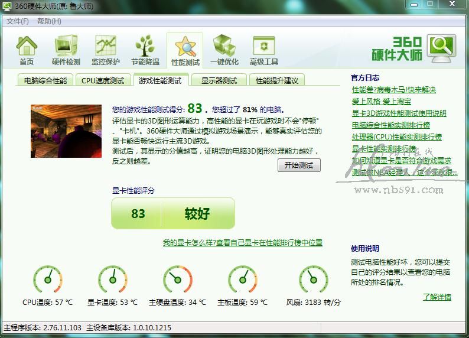Click the 83 较好 score panel
Screen dimensions: 469x338
(x=173, y=213)
